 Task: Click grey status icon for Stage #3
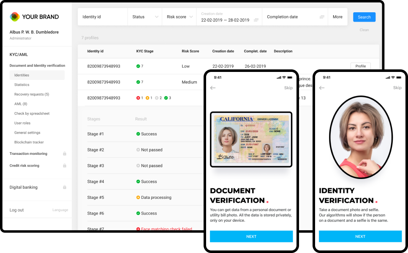(138, 166)
